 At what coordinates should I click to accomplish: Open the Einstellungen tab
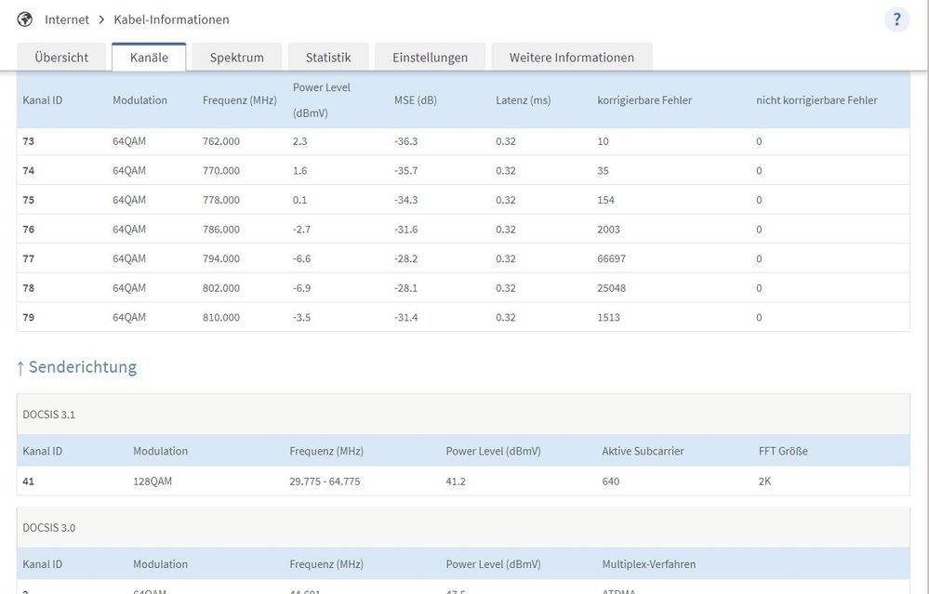(x=430, y=57)
